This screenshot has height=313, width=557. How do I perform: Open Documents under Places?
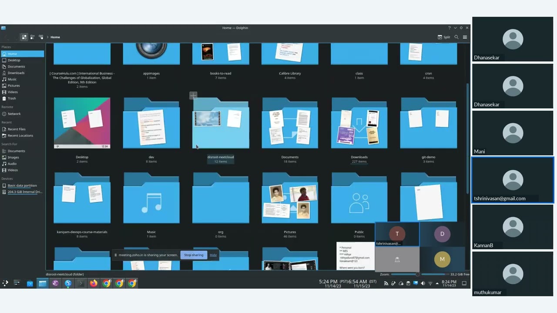22,67
